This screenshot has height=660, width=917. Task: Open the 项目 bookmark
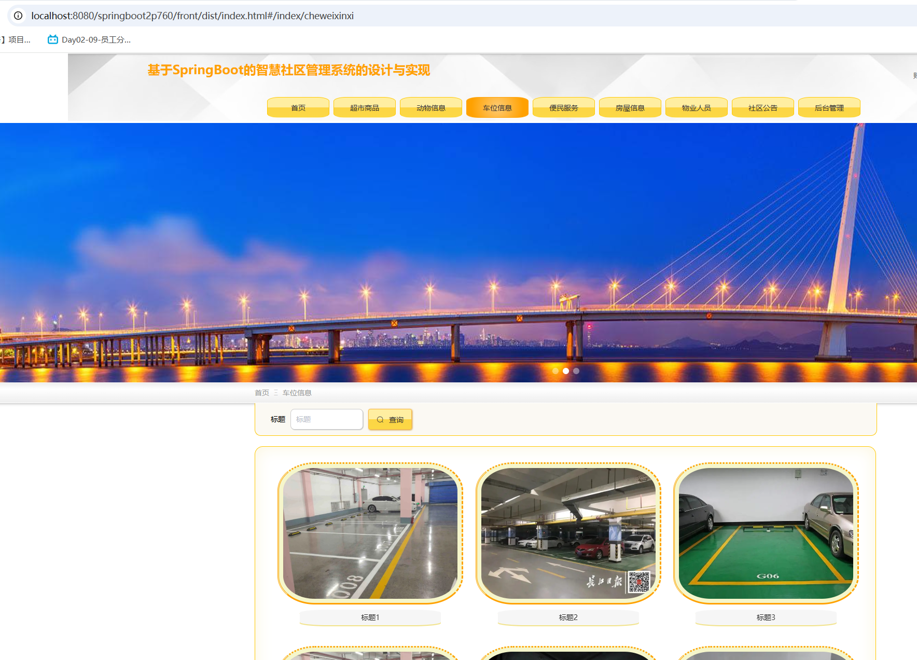pos(16,39)
